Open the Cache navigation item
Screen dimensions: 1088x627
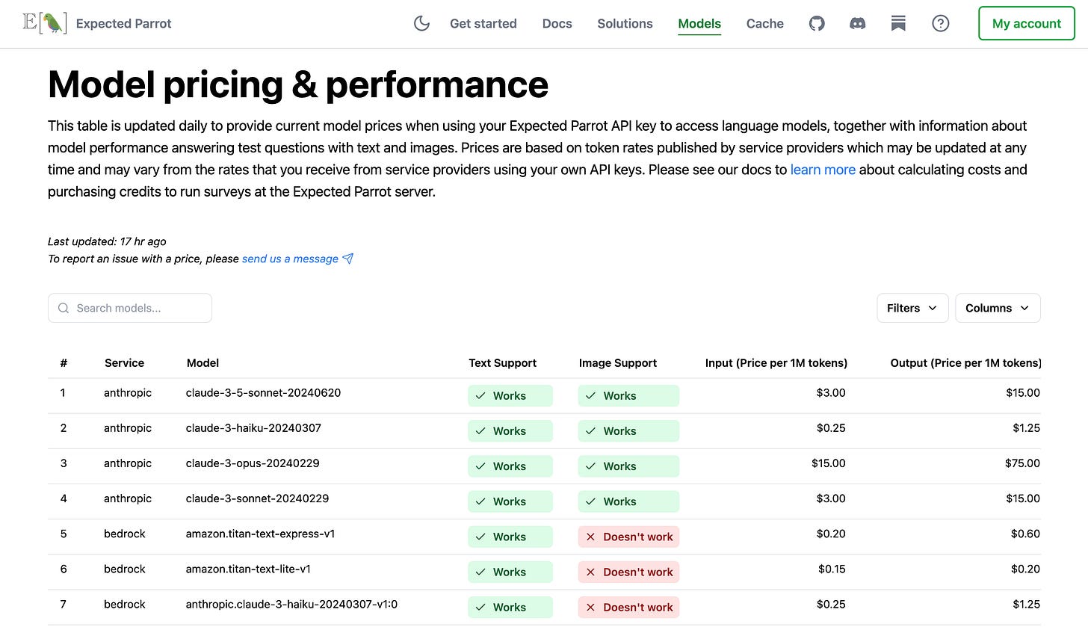tap(765, 23)
